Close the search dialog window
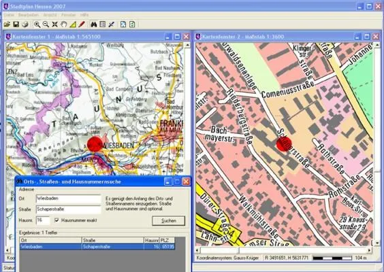Screen dimensions: 384x272 pyautogui.click(x=186, y=182)
